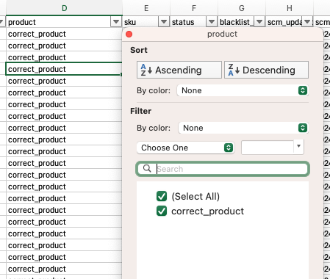Open the sku column filter arrow
The width and height of the screenshot is (330, 279).
pyautogui.click(x=164, y=22)
